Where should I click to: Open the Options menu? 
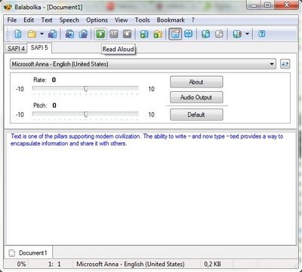[x=97, y=20]
